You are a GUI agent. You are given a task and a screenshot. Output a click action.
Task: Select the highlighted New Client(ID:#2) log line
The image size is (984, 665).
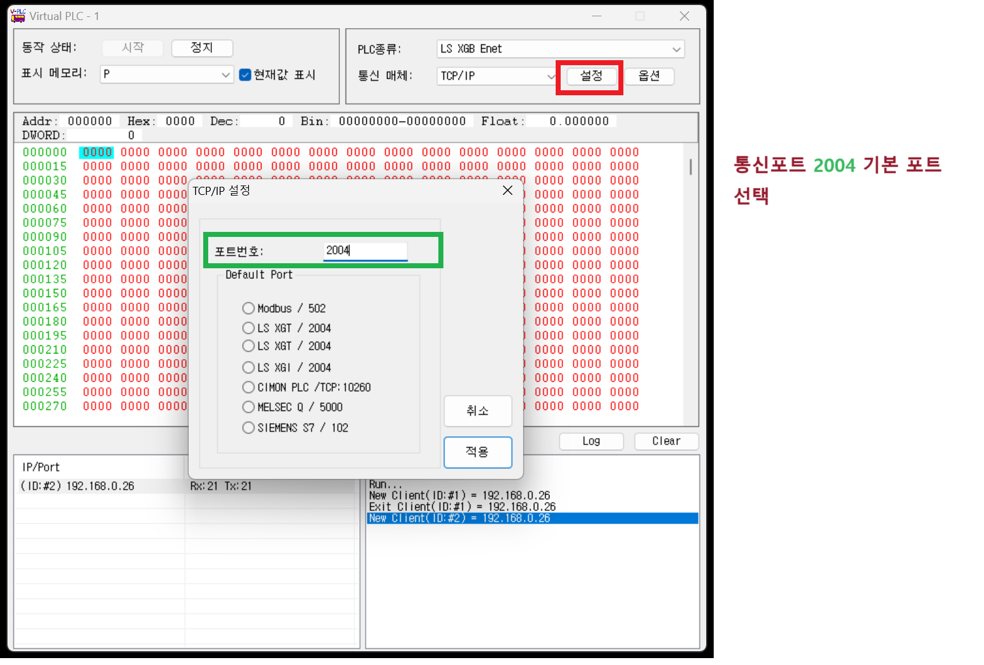tap(532, 518)
